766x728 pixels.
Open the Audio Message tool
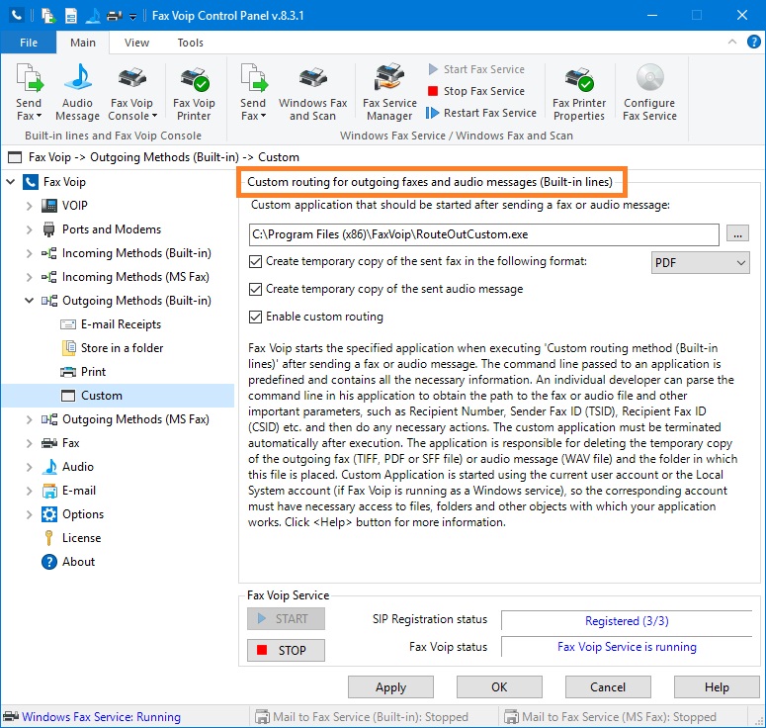click(x=78, y=91)
